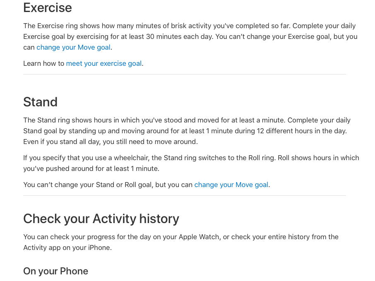Click the "Learn how to" text
This screenshot has height=281, width=375.
pos(44,63)
